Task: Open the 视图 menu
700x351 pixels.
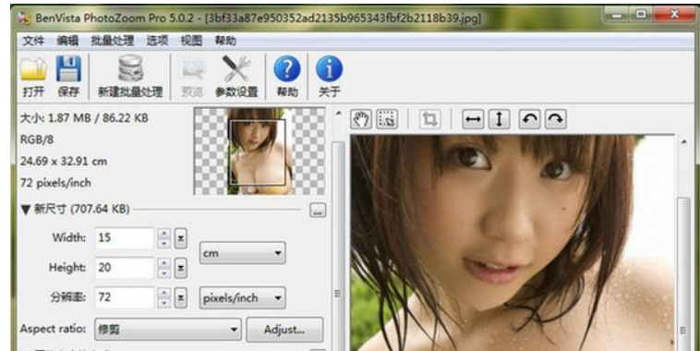Action: pyautogui.click(x=191, y=41)
